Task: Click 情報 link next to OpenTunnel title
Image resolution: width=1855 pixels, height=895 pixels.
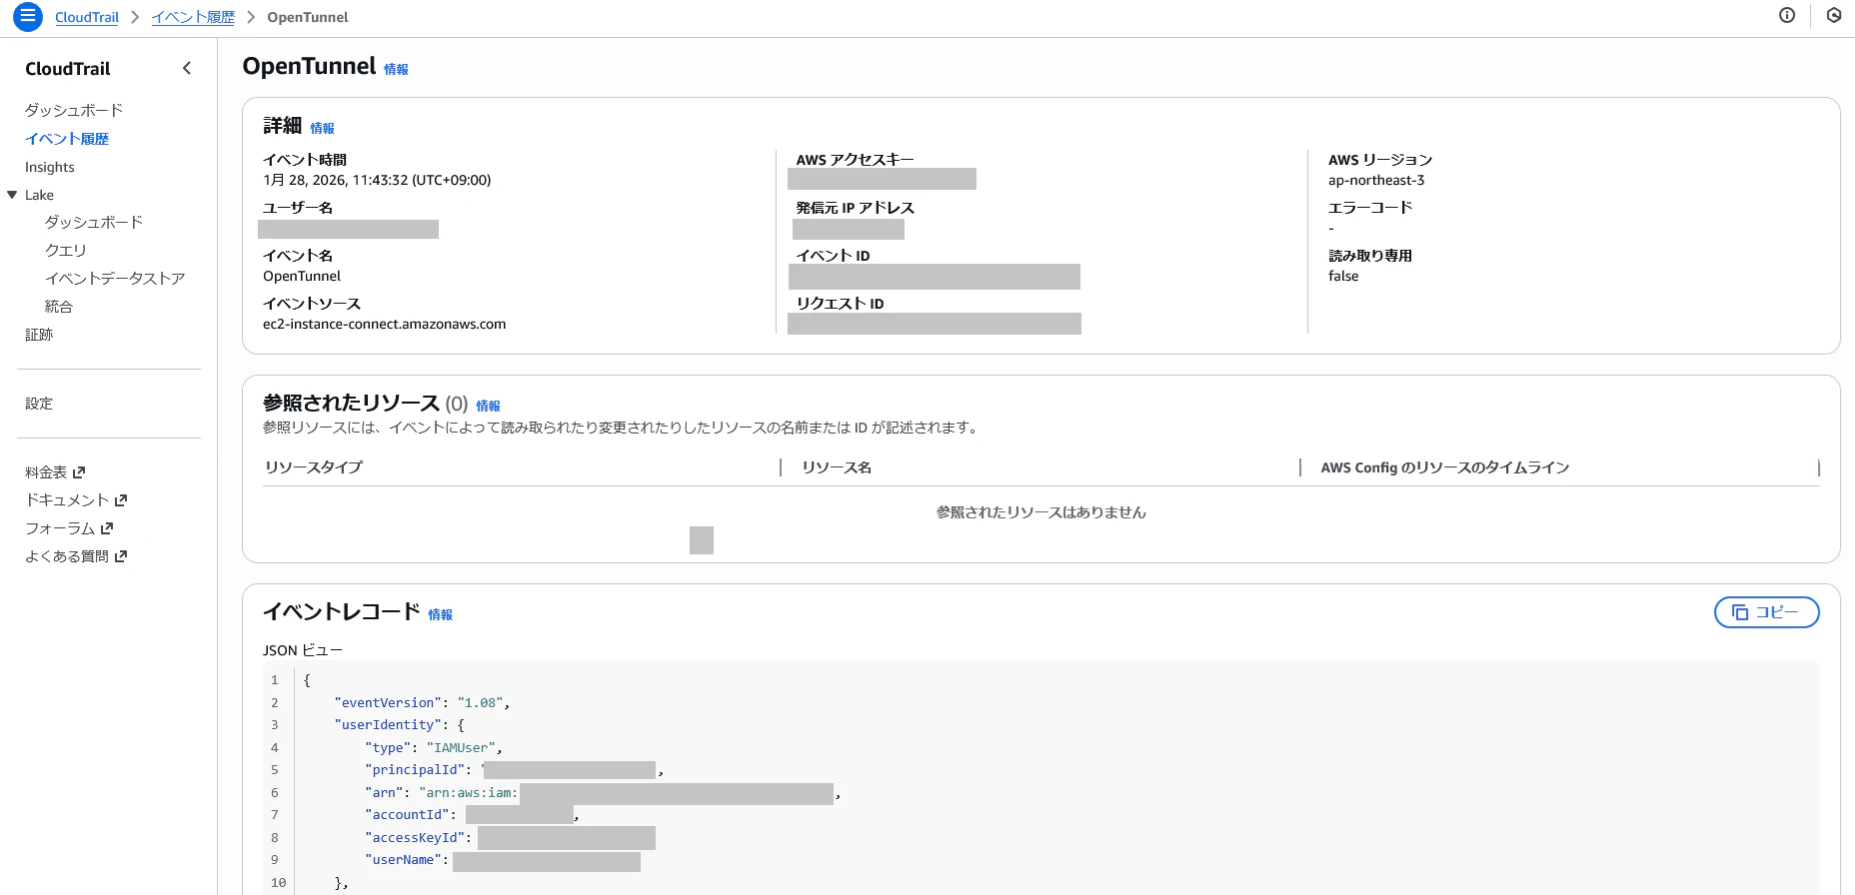Action: [x=396, y=69]
